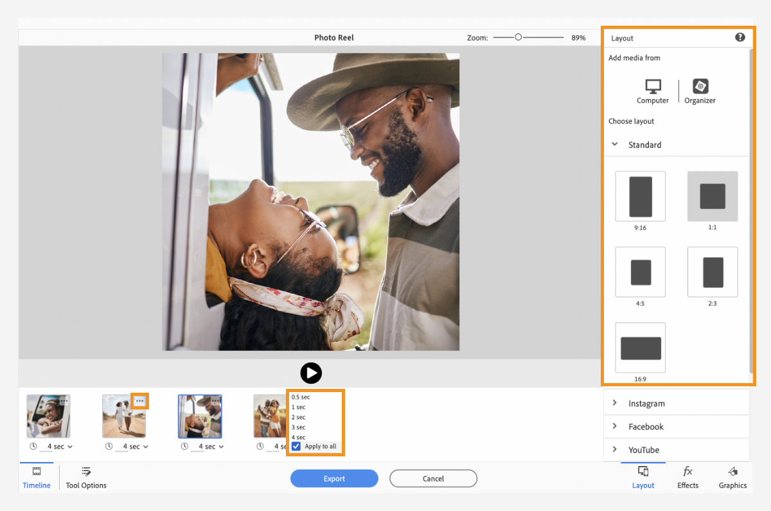Click the Cancel button
771x511 pixels.
(433, 478)
